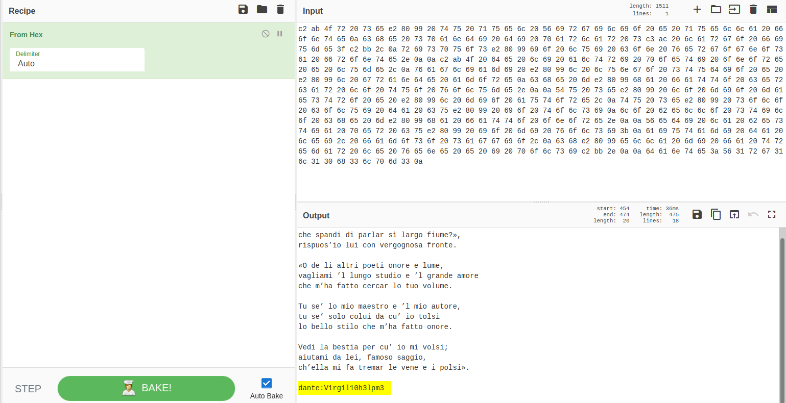Click the chef icon on BAKE button
786x403 pixels.
pyautogui.click(x=129, y=388)
